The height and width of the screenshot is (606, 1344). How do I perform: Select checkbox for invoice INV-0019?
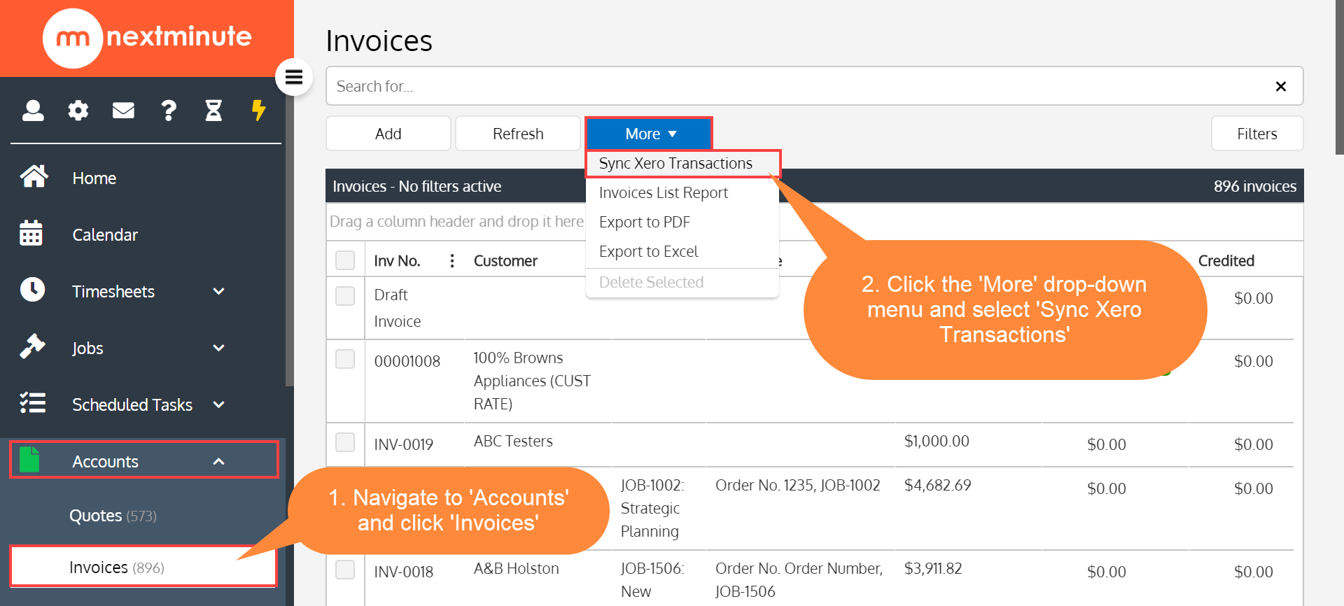(345, 442)
